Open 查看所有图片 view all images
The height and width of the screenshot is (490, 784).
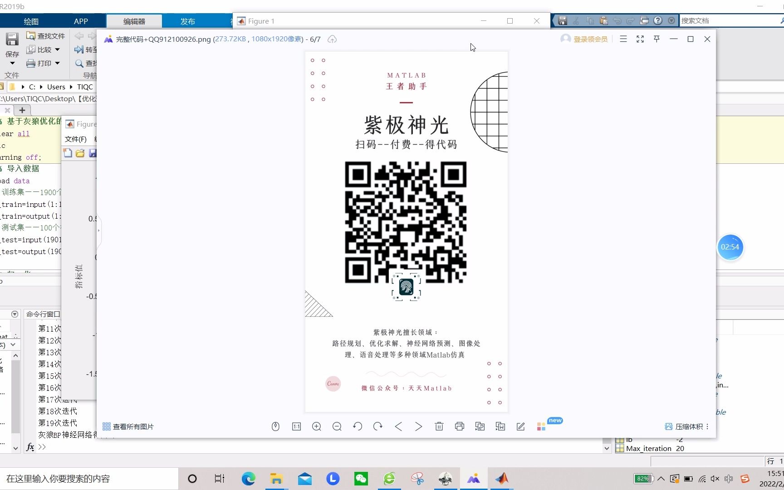click(128, 426)
